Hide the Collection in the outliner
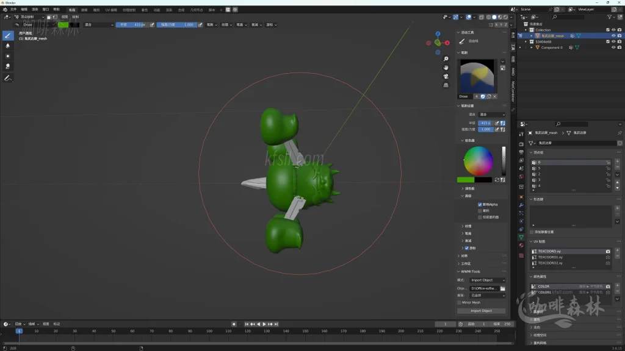 (613, 30)
